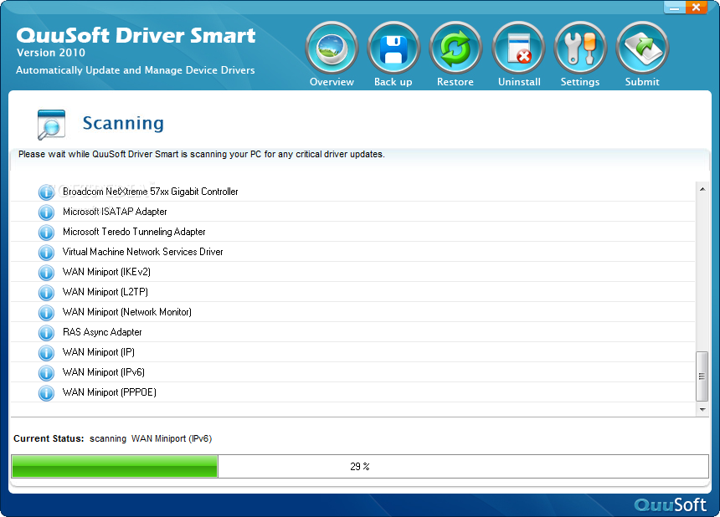Click the driver list scrollbar thumb

(702, 376)
